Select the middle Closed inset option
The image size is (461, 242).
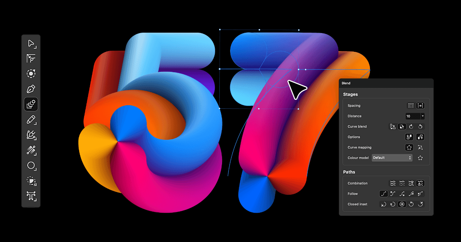click(x=402, y=204)
